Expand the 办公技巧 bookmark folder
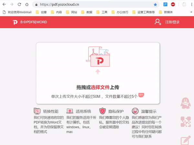Viewport: 194px width, 145px height. [121, 12]
